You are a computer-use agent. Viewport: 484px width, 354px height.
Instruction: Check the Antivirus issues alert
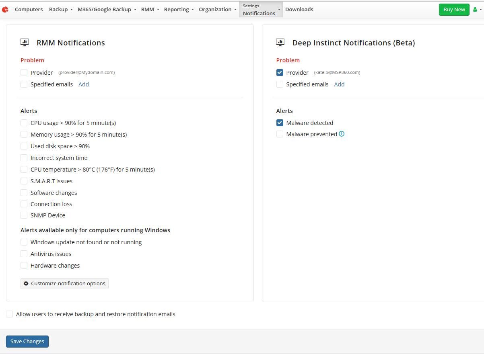[x=24, y=254]
